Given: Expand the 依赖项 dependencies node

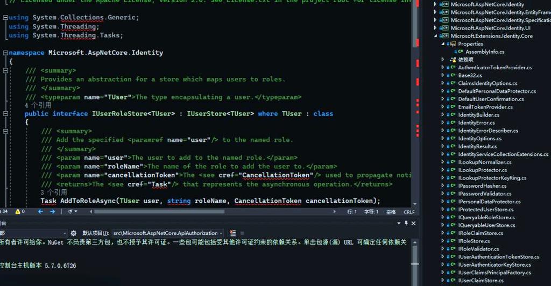Looking at the screenshot, I should [x=443, y=59].
